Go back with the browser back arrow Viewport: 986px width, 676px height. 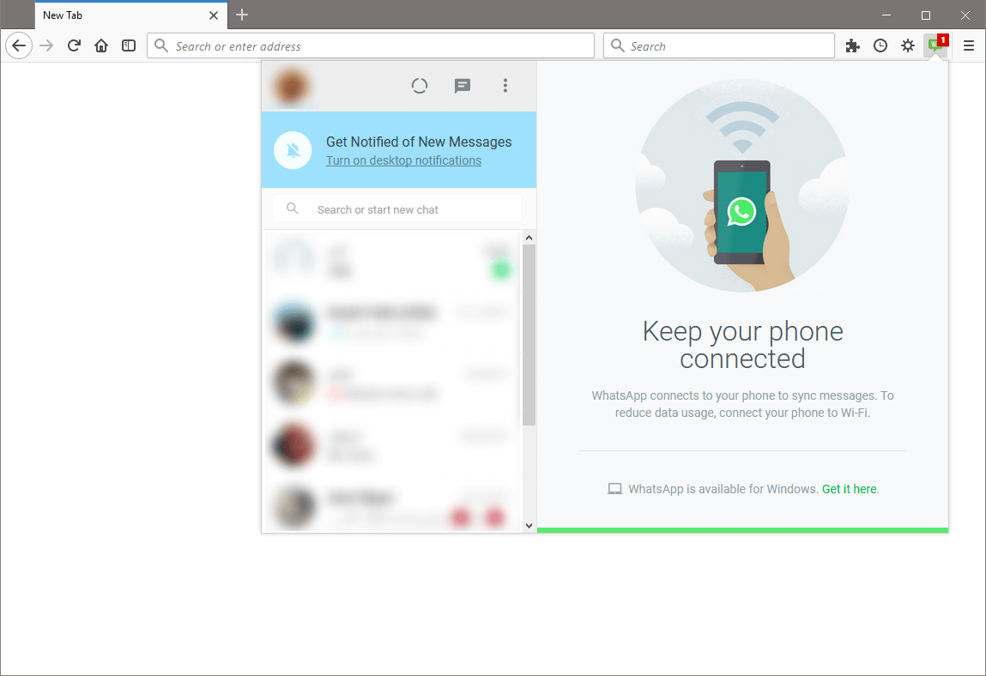[x=19, y=45]
